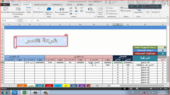Screen dimensions: 170x95
Task: Select column P header
Action: pyautogui.click(x=118, y=25)
